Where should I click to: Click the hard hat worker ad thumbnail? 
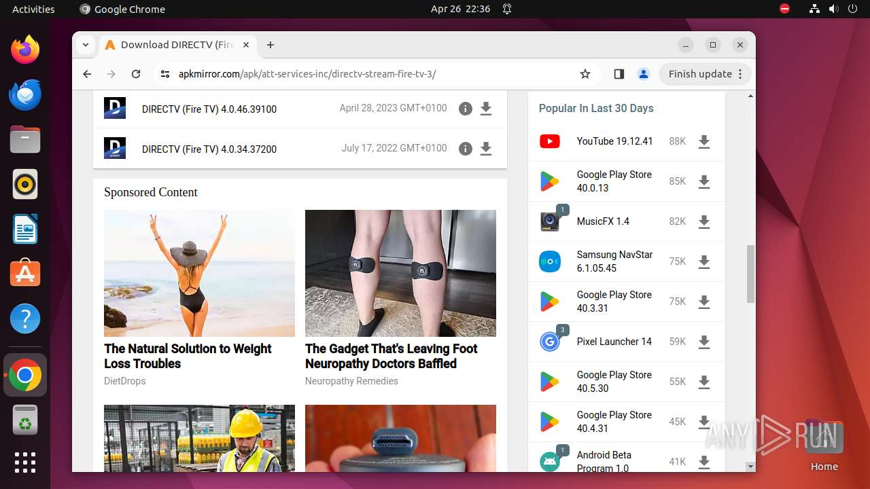[199, 438]
